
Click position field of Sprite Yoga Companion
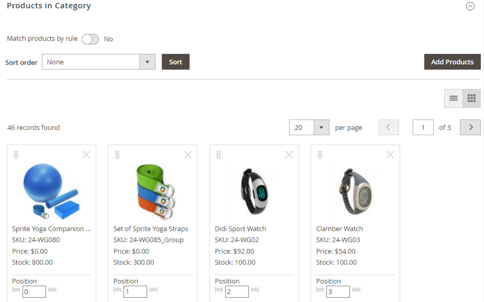pos(34,292)
